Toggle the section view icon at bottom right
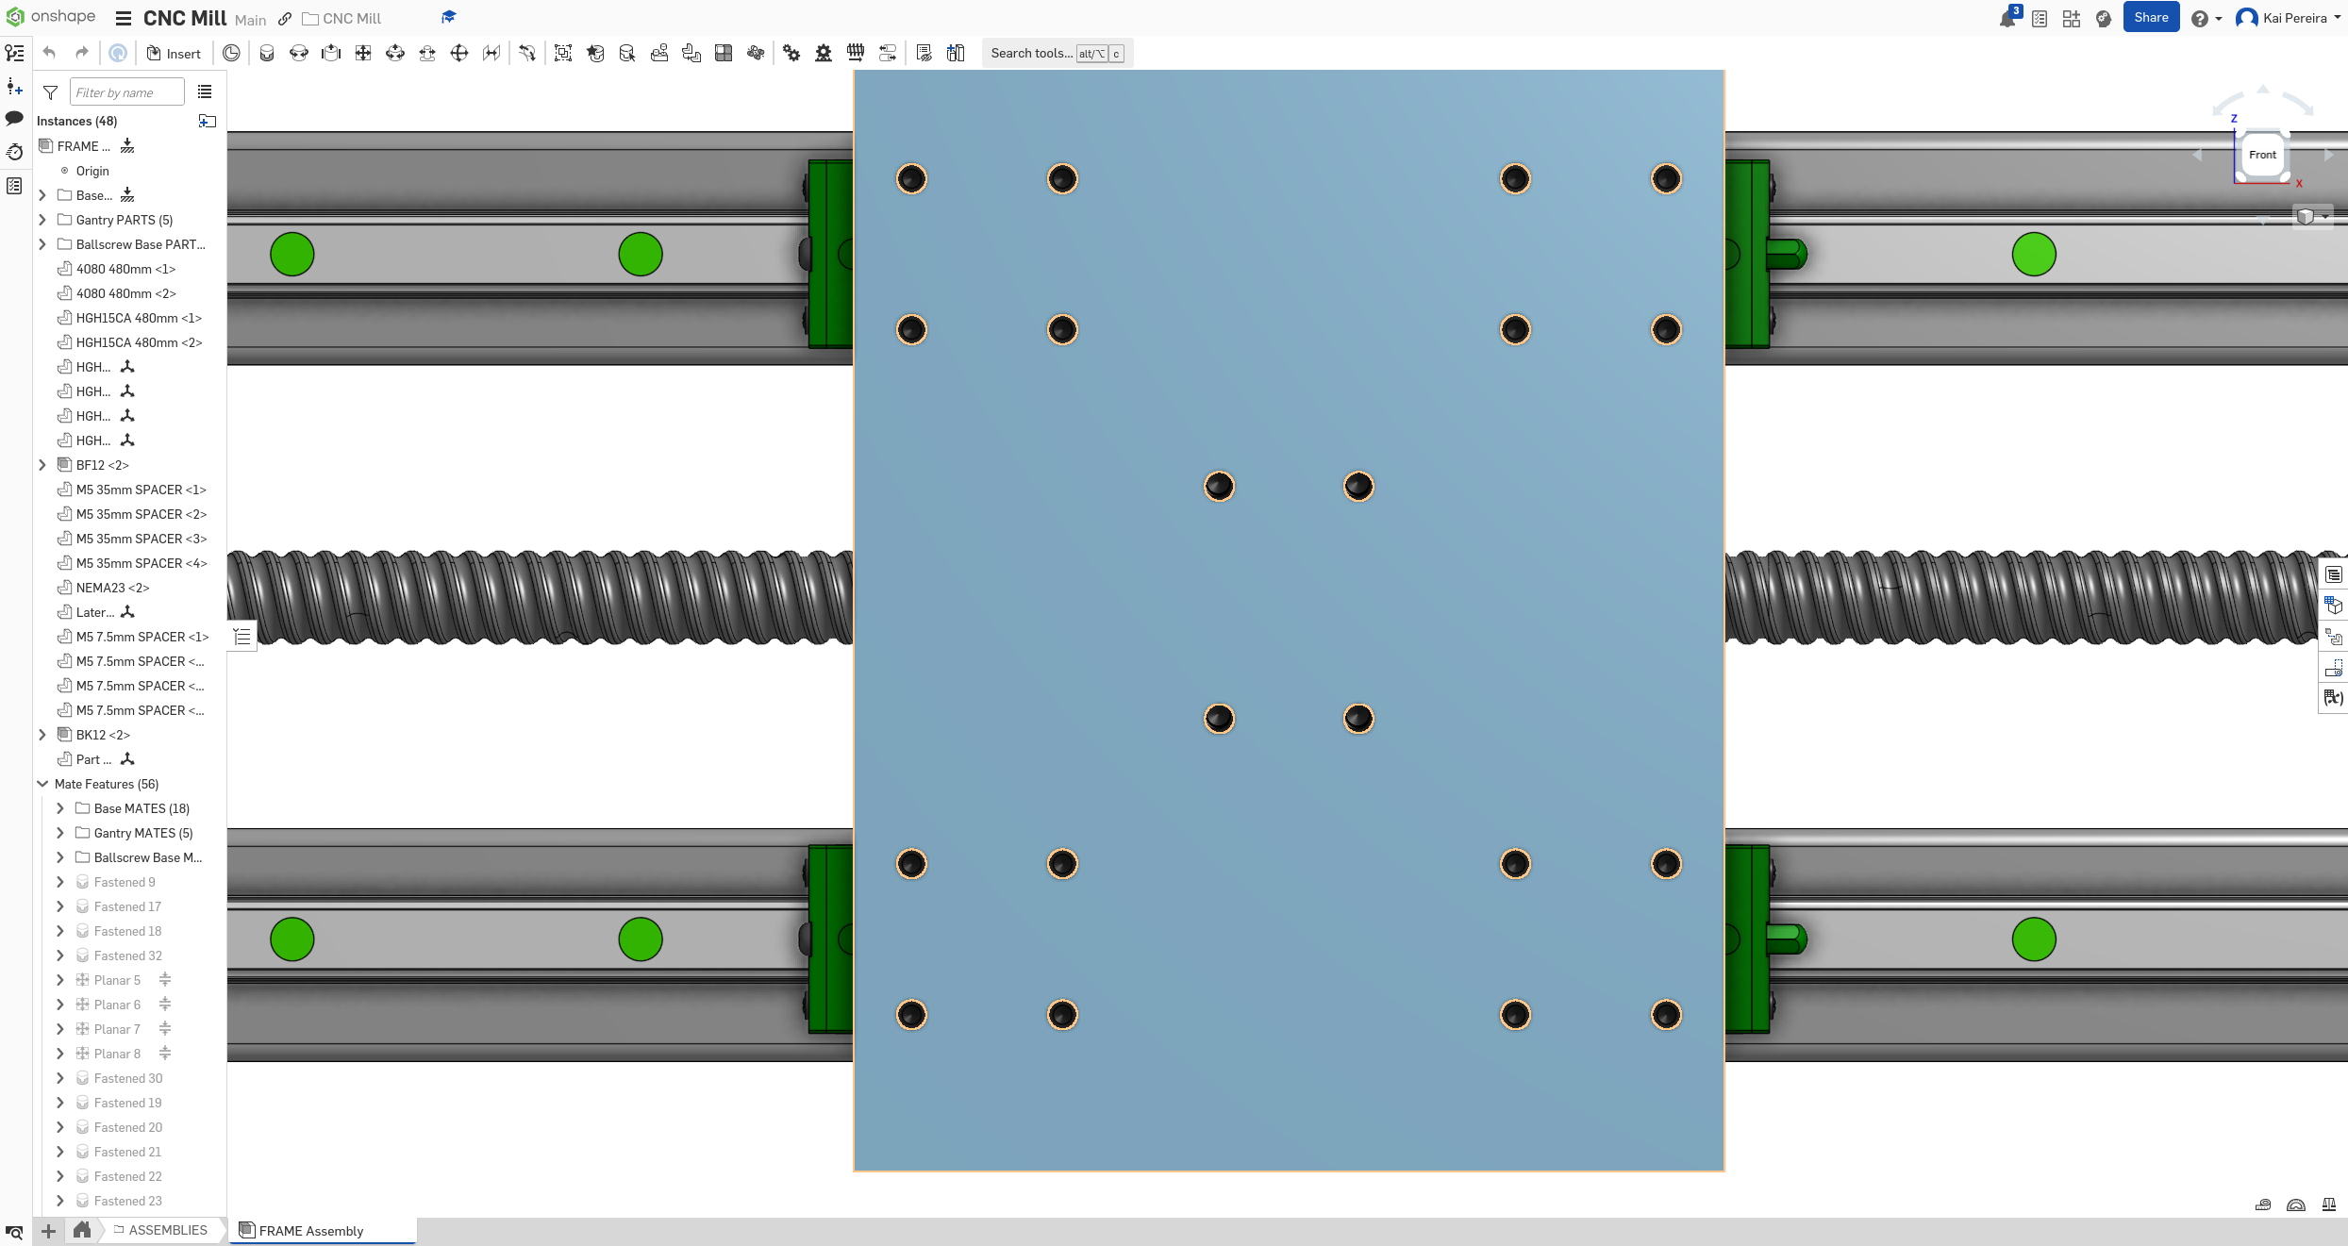This screenshot has height=1246, width=2348. coord(2296,1204)
